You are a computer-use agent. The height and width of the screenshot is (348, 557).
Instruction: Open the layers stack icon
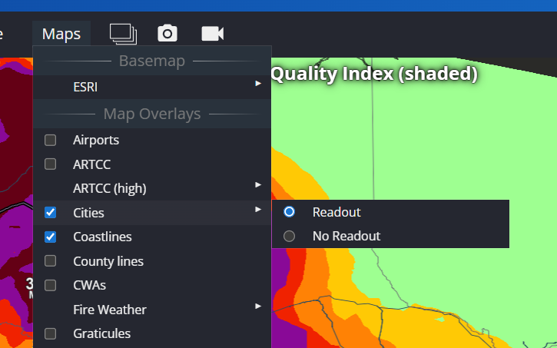tap(123, 34)
